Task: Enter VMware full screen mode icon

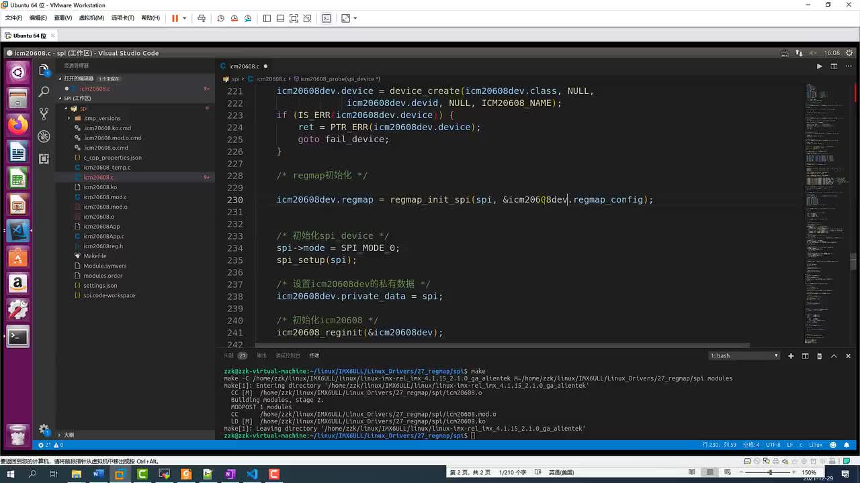Action: 294,18
